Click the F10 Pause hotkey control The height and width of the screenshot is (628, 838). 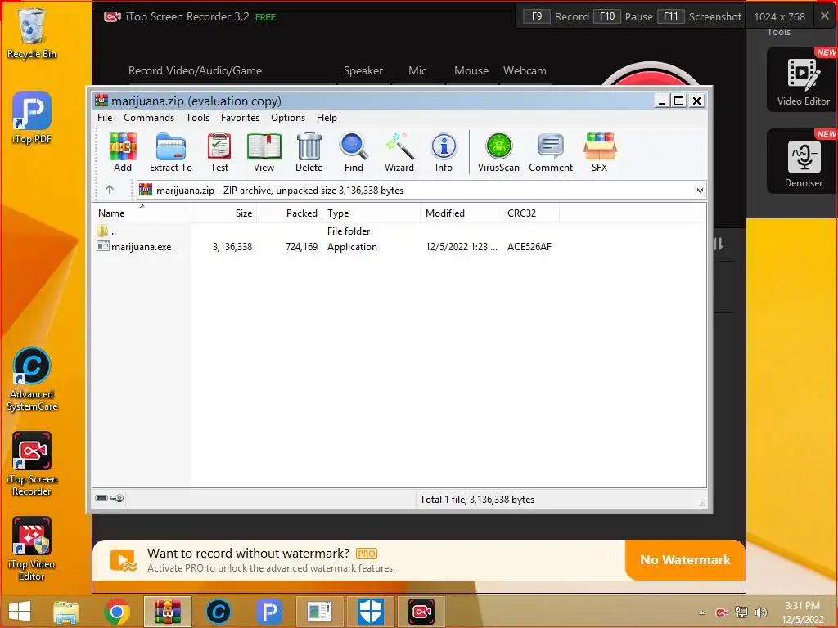coord(623,16)
